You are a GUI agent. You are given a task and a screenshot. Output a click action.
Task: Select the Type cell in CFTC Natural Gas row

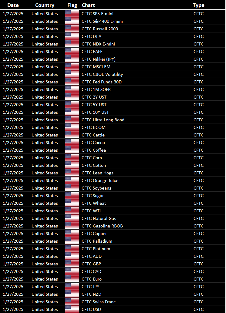(198, 218)
